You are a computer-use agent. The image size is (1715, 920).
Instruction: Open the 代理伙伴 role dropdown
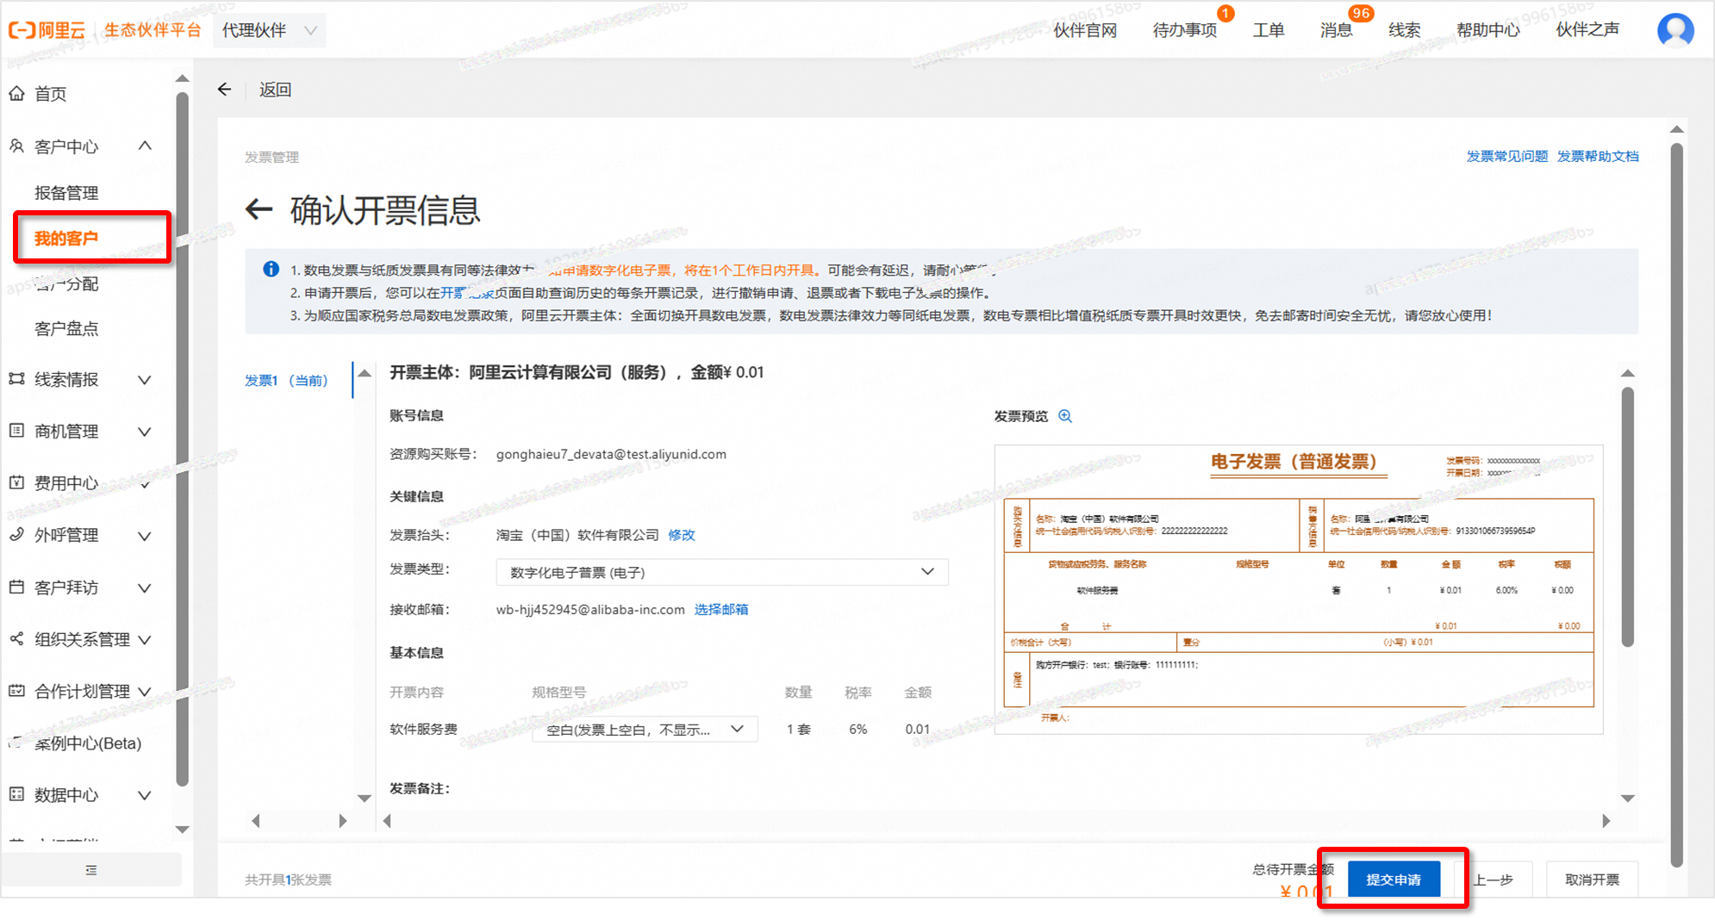coord(270,30)
